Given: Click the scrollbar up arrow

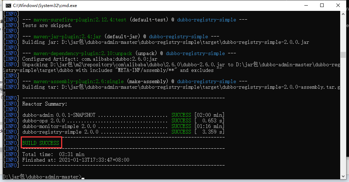Looking at the screenshot, I should click(x=343, y=14).
